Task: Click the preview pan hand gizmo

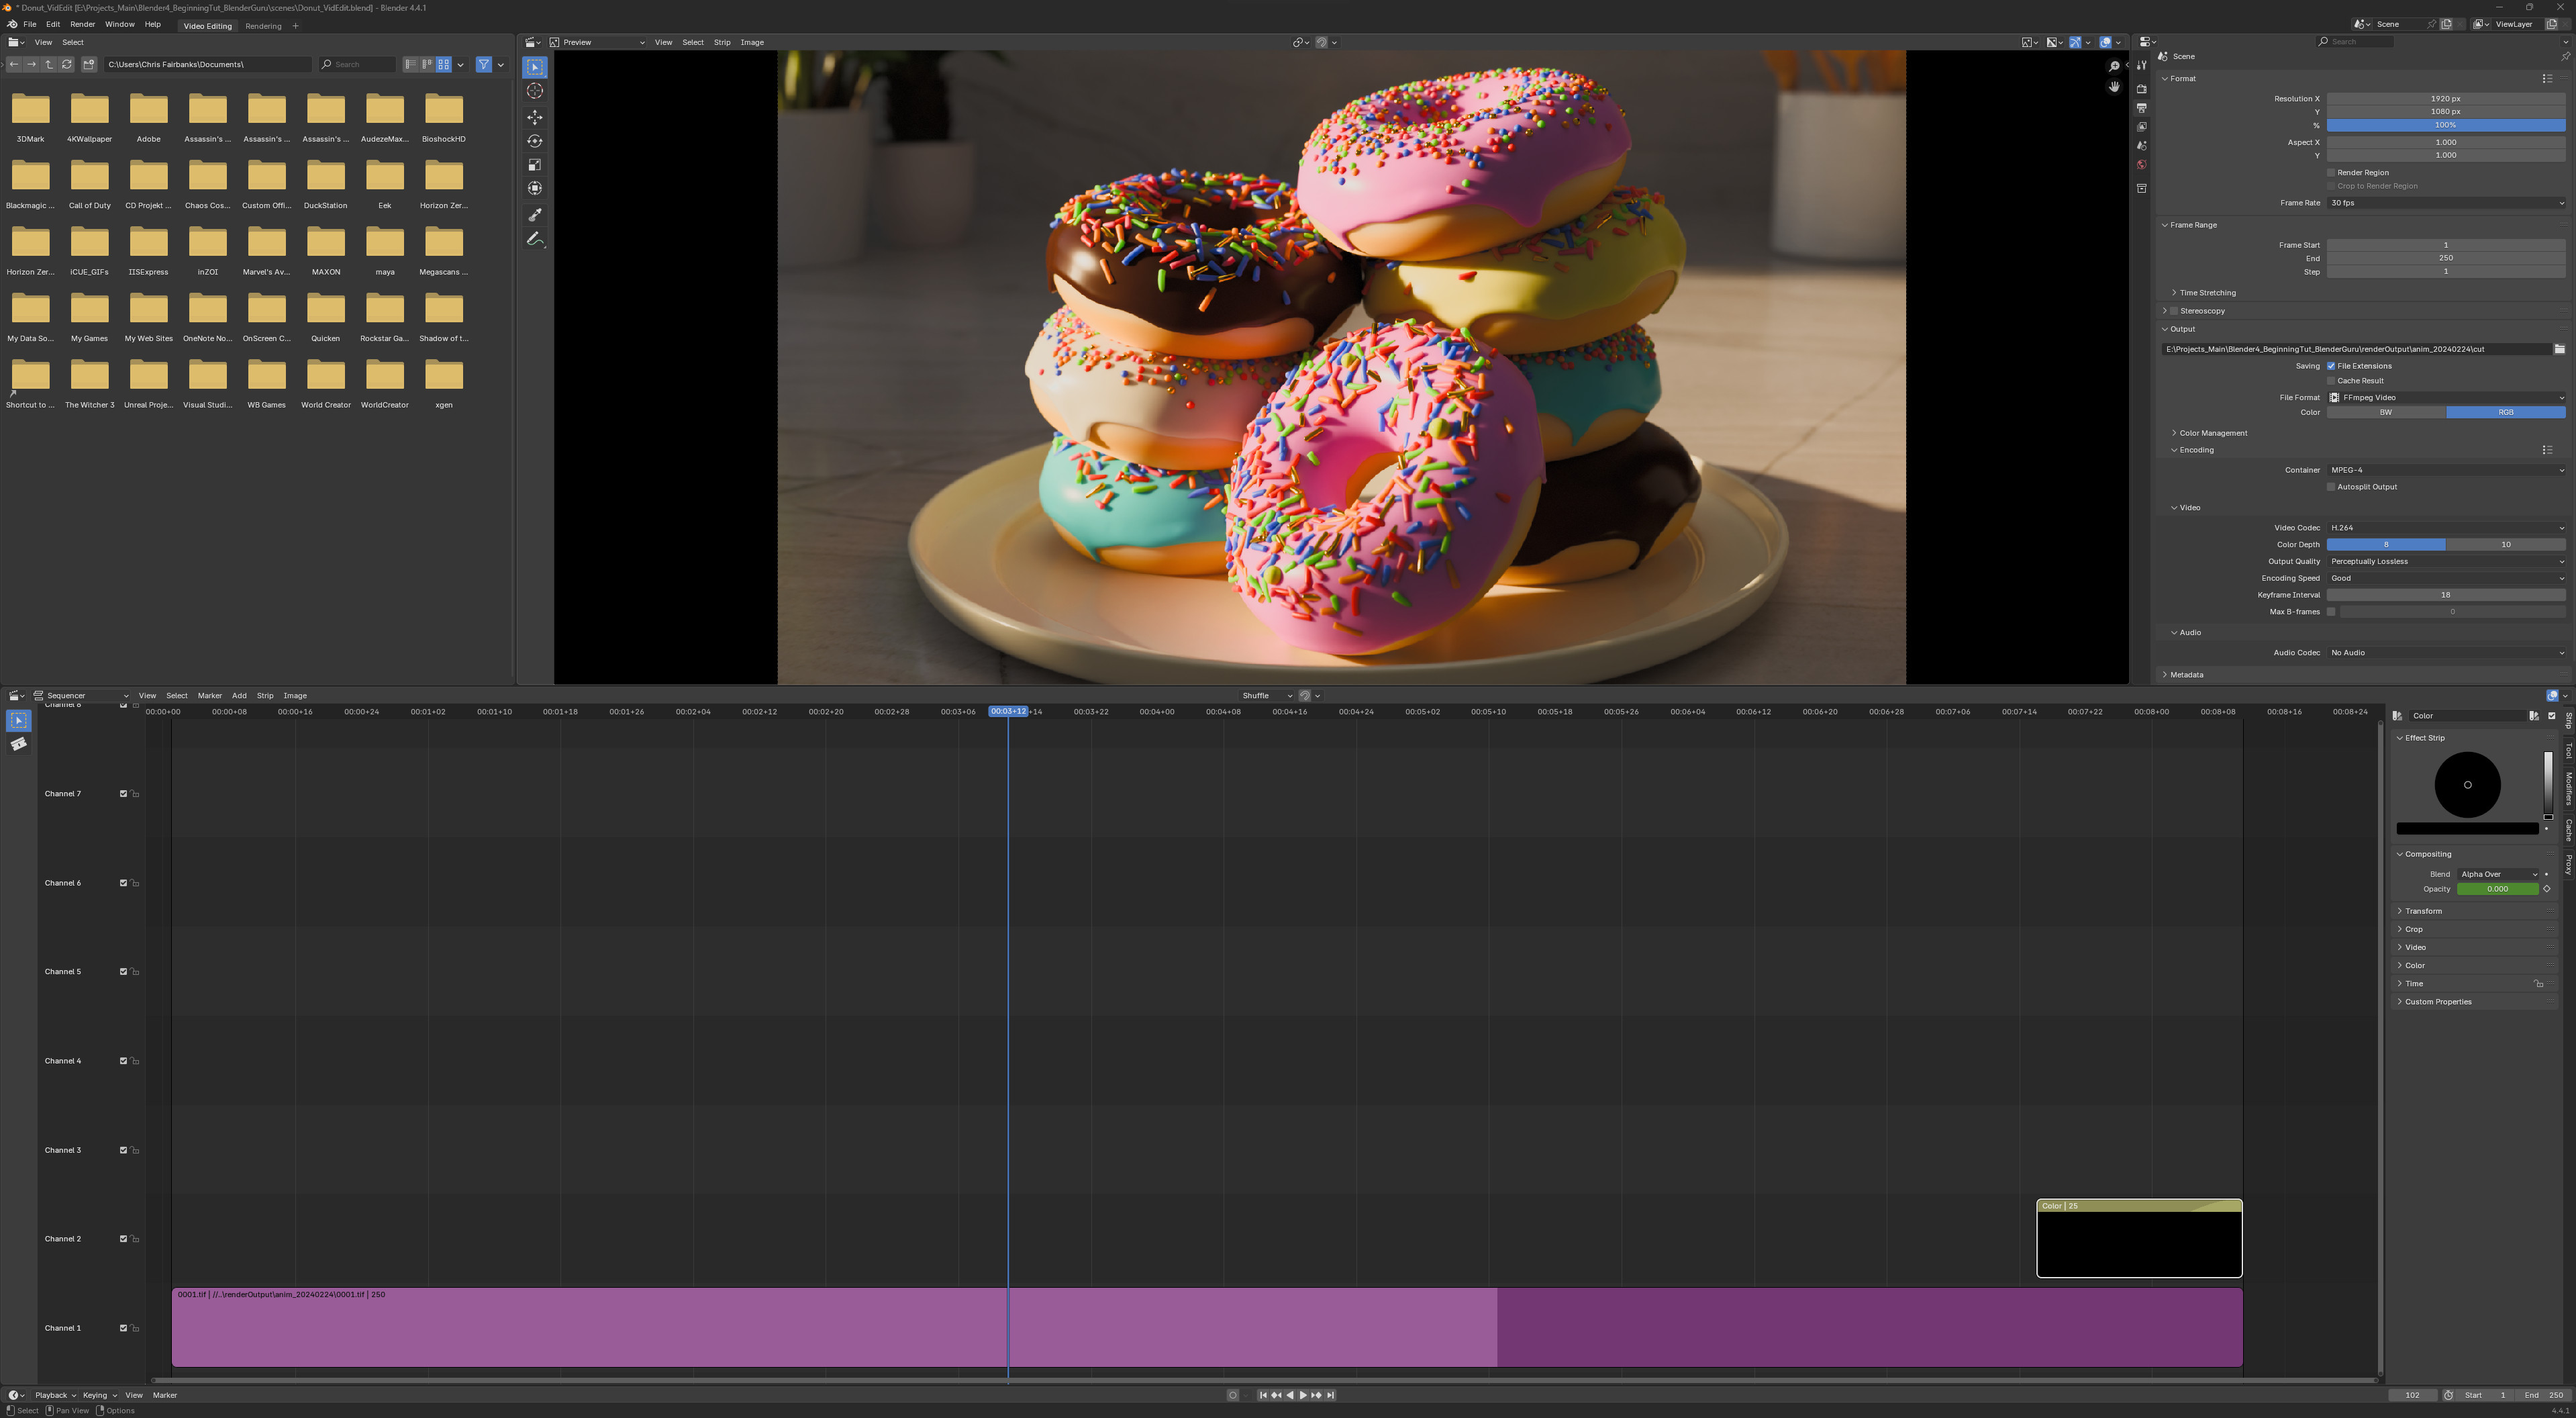Action: tap(2114, 87)
